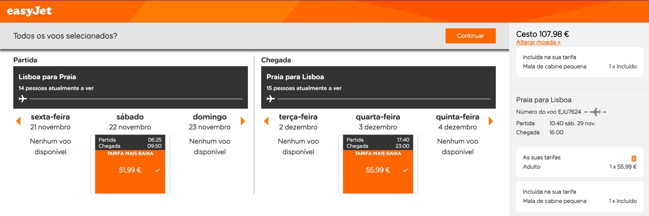The image size is (649, 216).
Task: Click the flight route icon beside EJU7624
Action: tap(595, 112)
